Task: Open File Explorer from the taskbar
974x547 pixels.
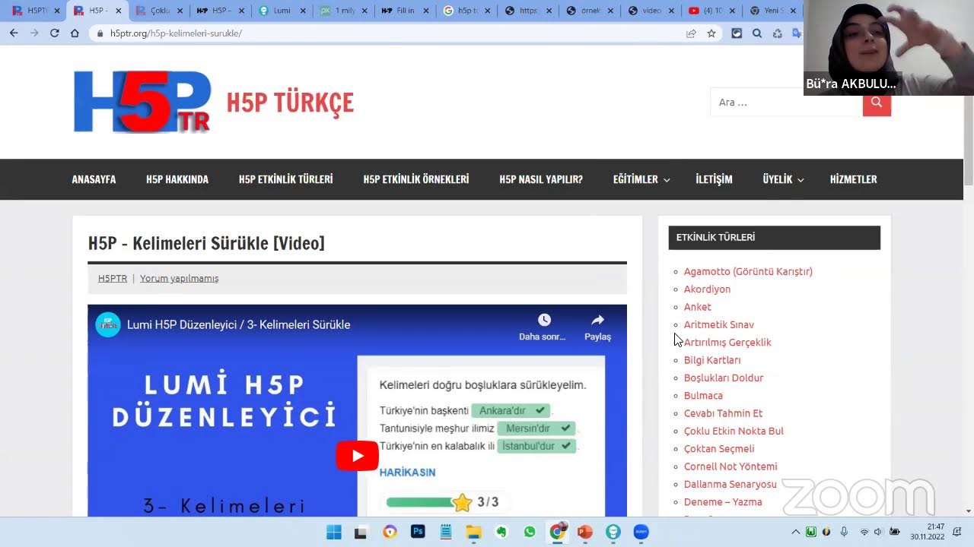Action: coord(473,532)
